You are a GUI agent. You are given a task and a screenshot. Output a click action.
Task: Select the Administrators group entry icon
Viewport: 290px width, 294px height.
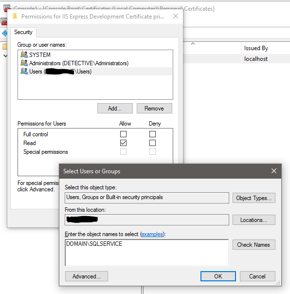coord(24,63)
